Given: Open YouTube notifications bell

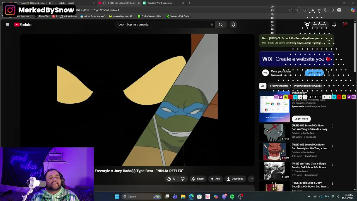Looking at the screenshot, I should point(334,25).
